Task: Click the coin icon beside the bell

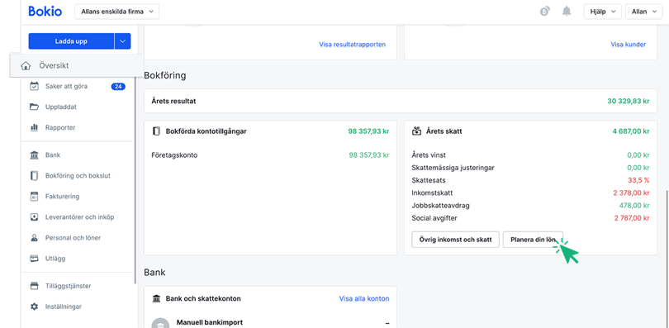Action: 545,12
